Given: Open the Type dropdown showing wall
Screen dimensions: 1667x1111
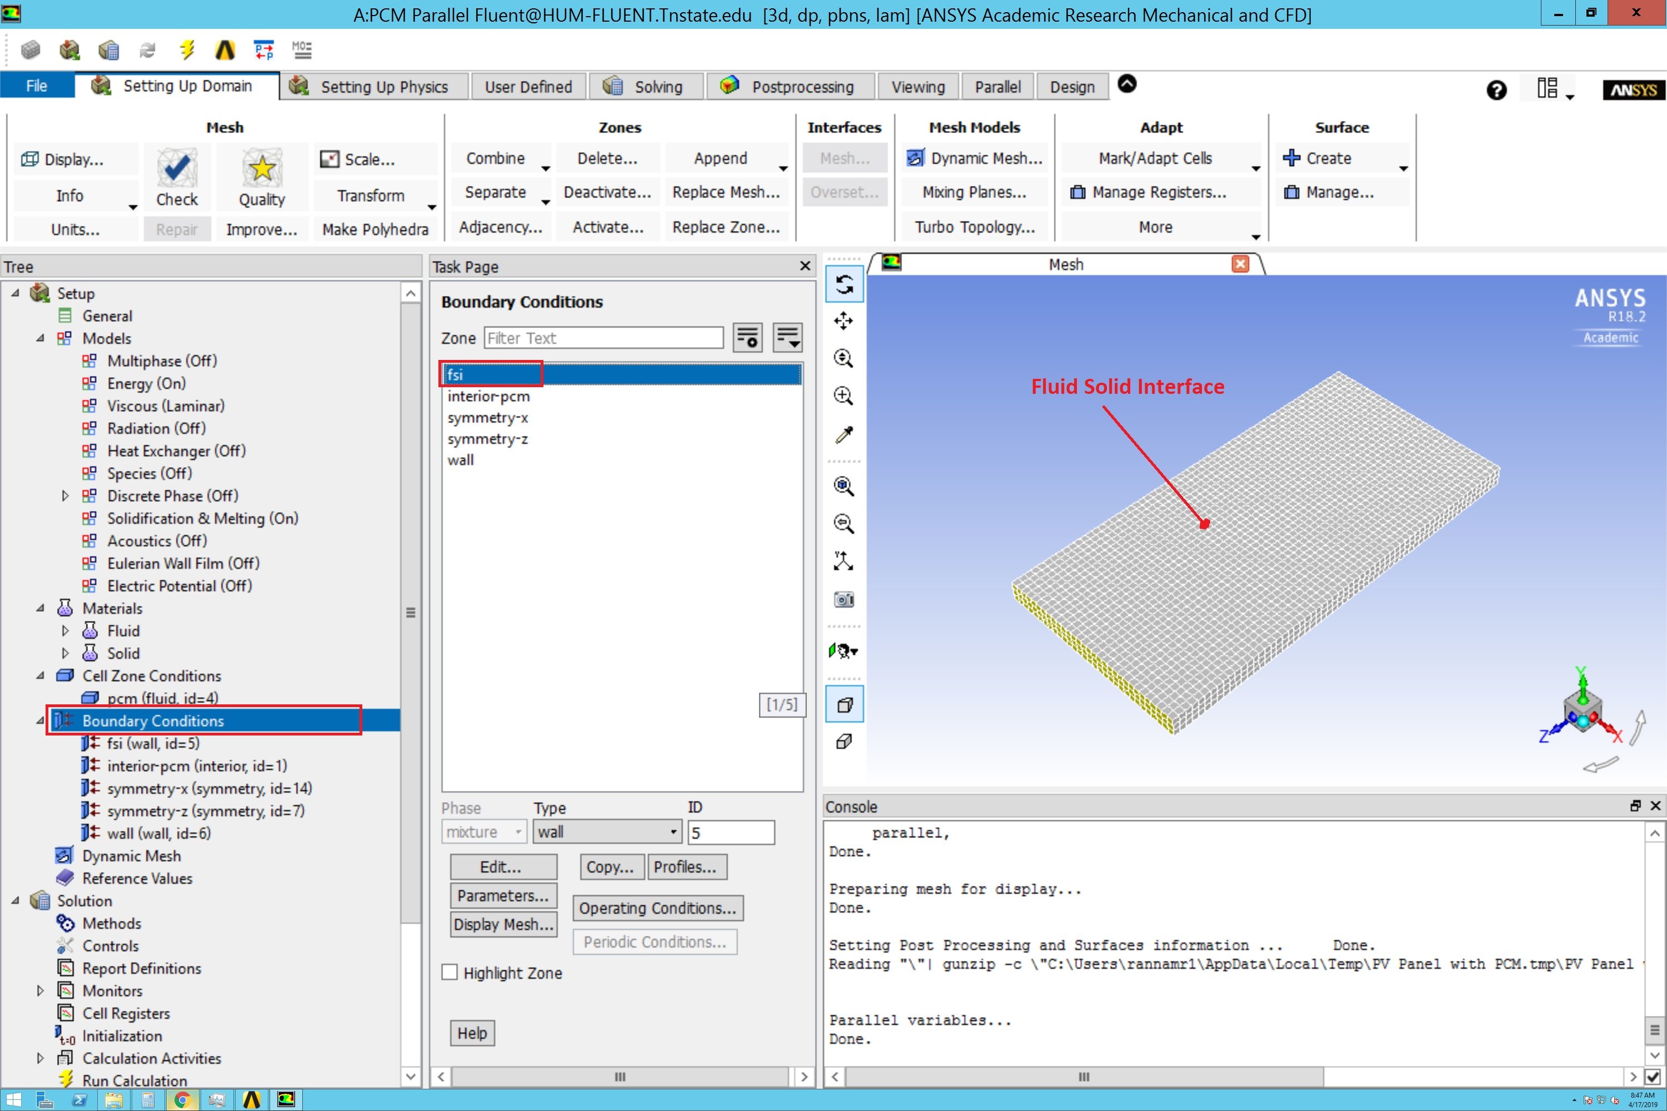Looking at the screenshot, I should (607, 832).
